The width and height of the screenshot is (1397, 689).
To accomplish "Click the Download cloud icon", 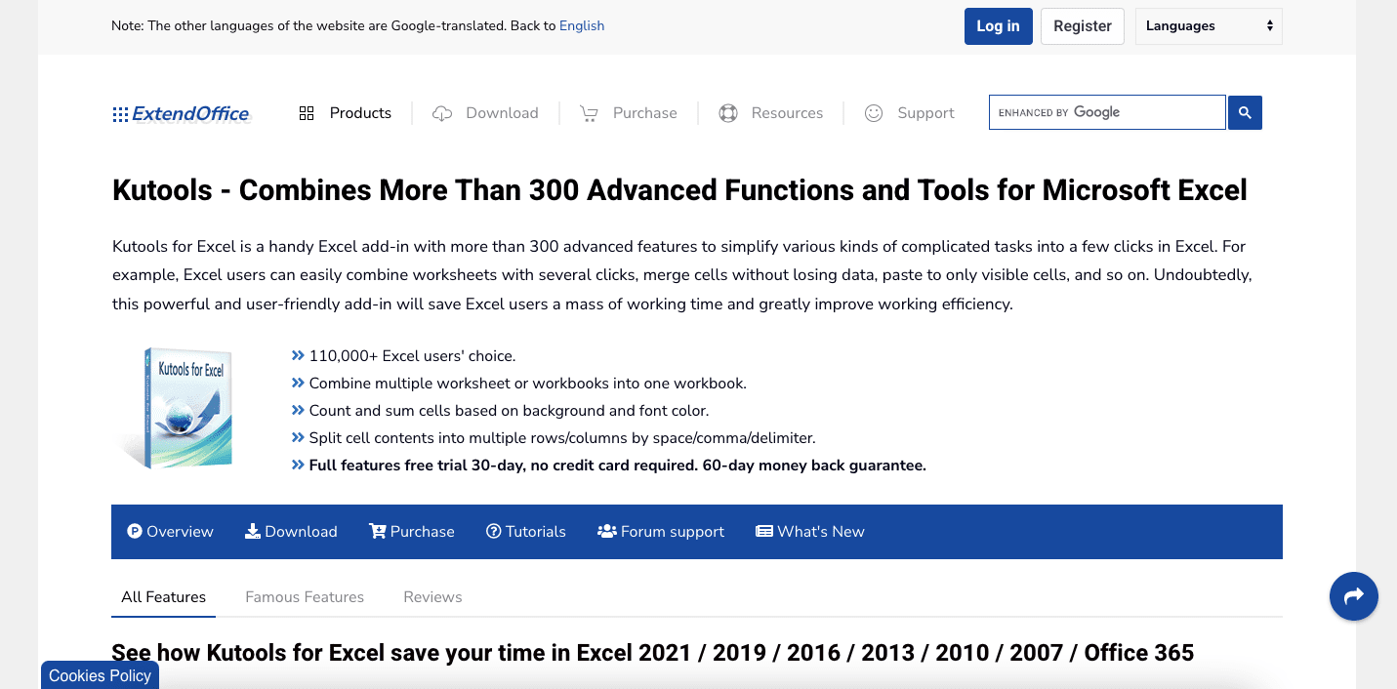I will tap(442, 113).
